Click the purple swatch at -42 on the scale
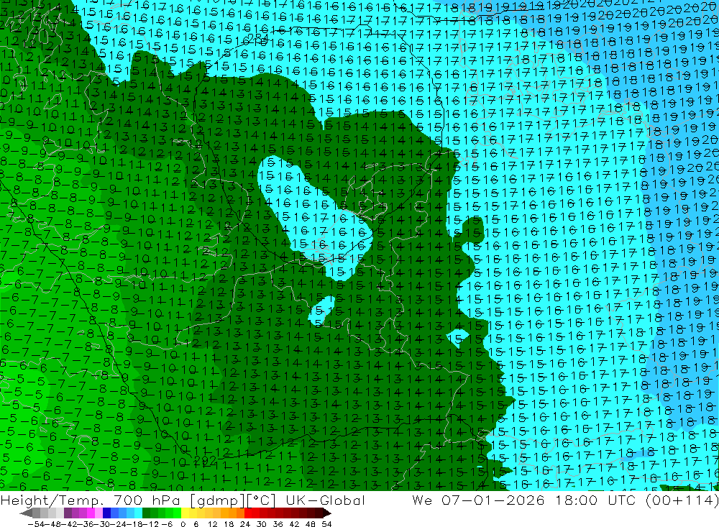 (x=68, y=513)
